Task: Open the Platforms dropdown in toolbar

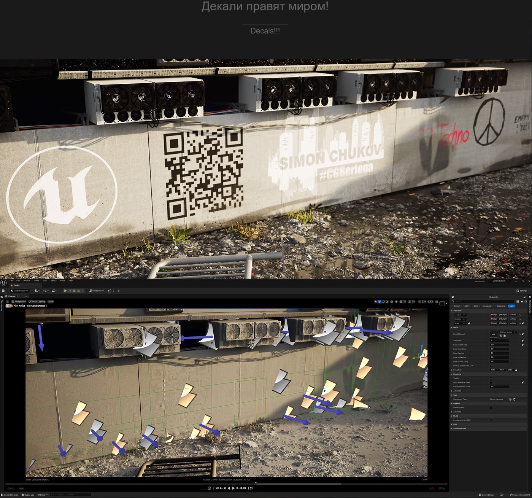Action: 97,291
